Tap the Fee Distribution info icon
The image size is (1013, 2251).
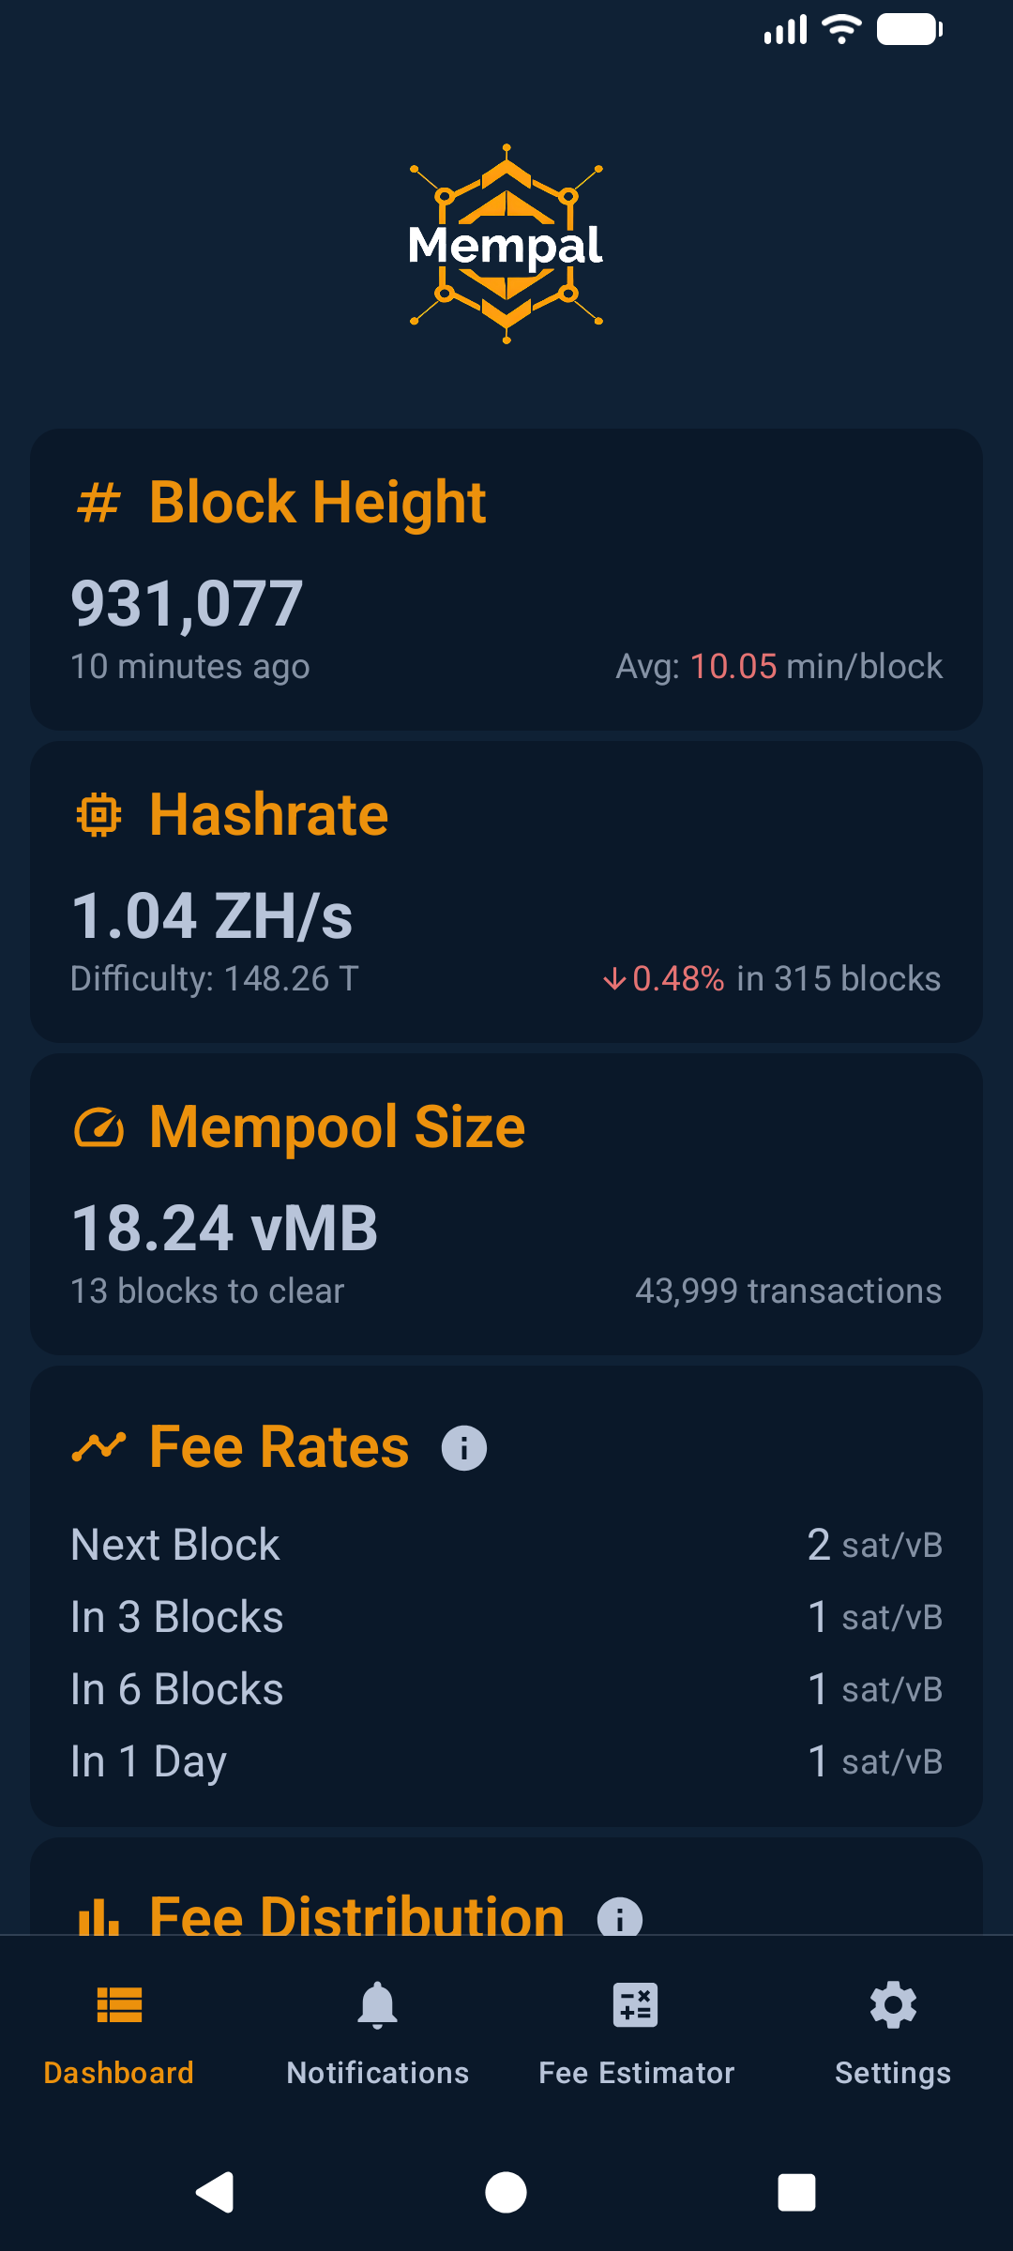point(619,1917)
